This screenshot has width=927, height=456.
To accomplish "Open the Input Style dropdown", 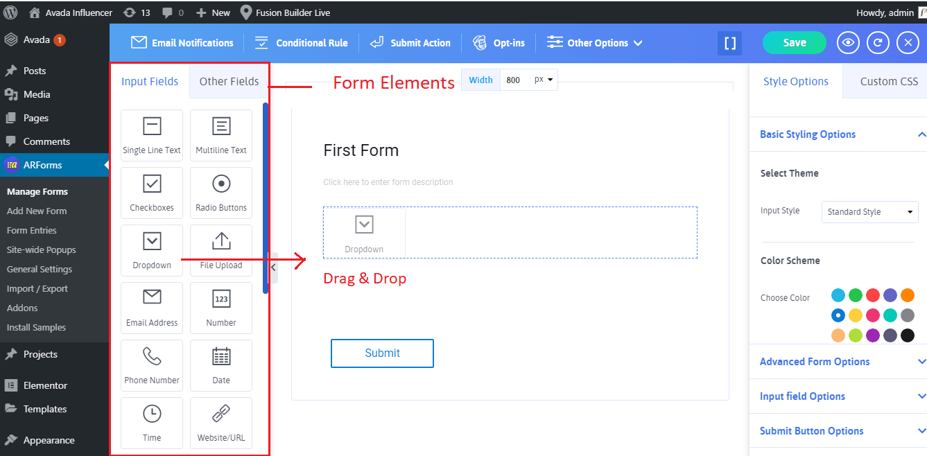I will pos(869,212).
